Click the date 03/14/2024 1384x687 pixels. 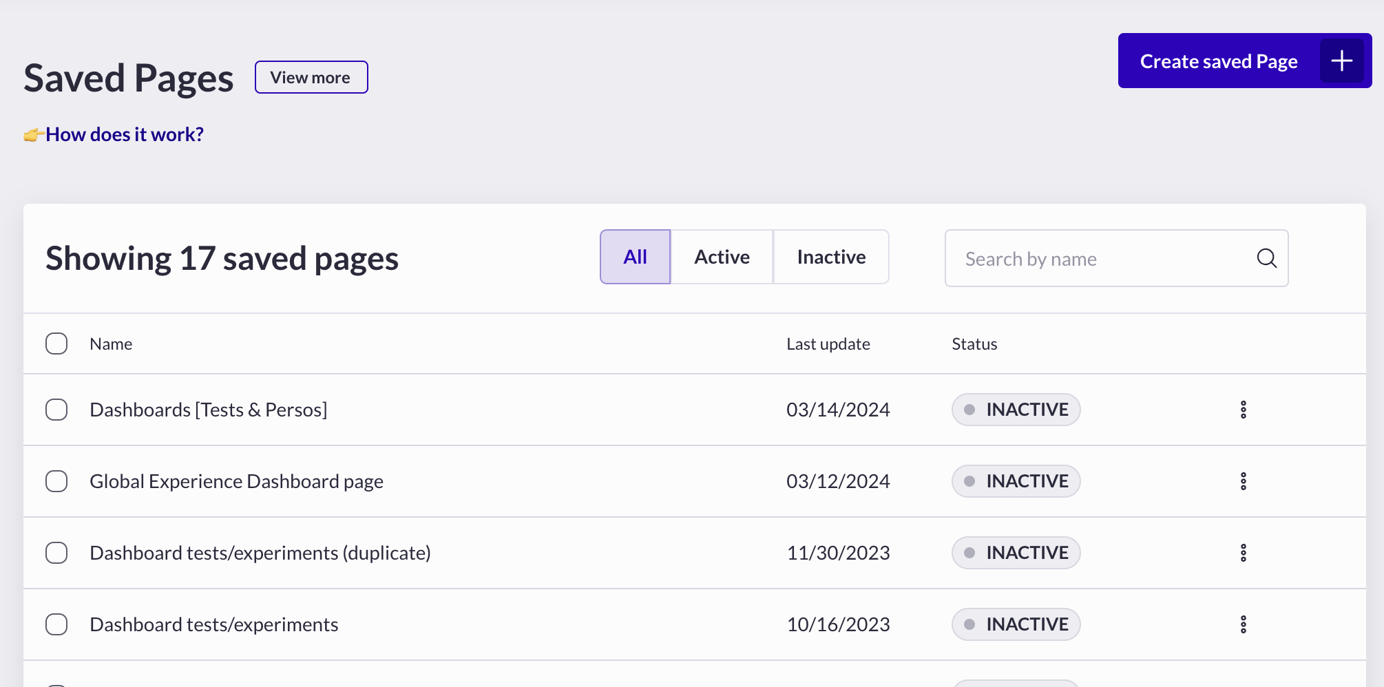point(838,410)
